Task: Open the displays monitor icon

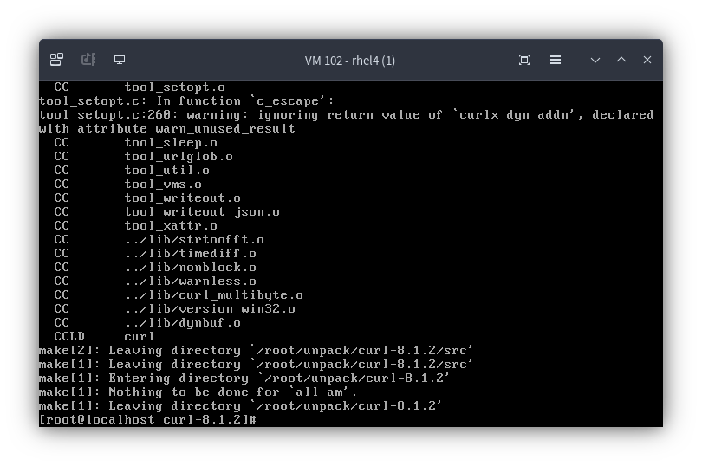Action: pos(120,60)
